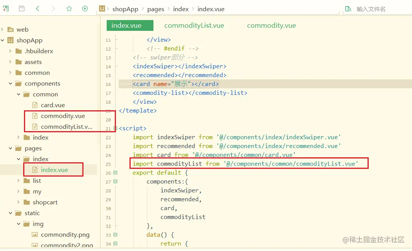Click the project icon in the breadcrumb

pos(102,8)
